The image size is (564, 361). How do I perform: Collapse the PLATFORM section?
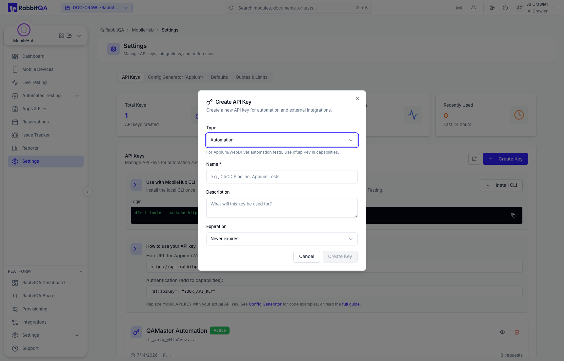(81, 271)
